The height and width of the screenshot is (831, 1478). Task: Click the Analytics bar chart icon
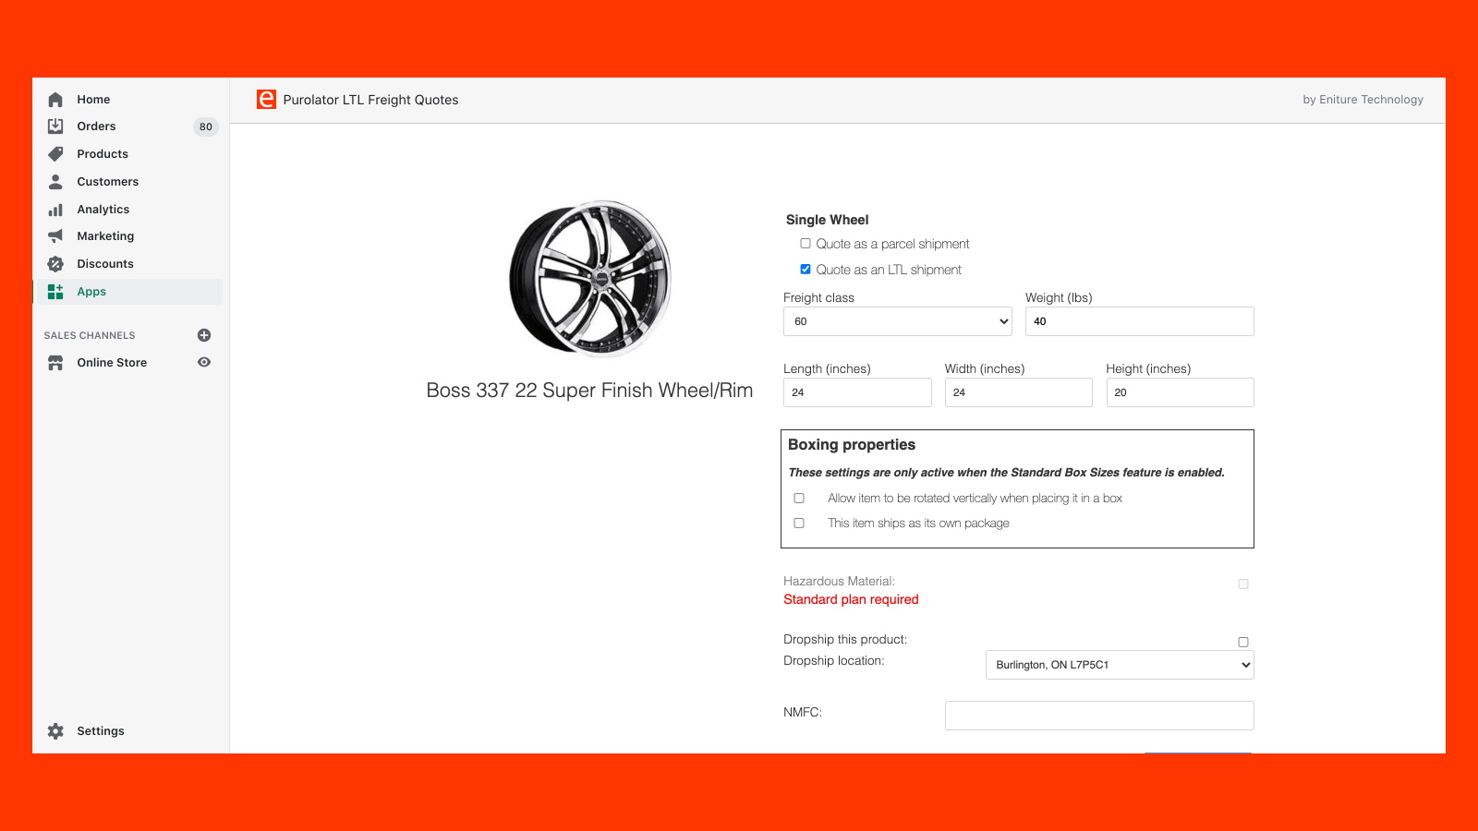tap(55, 209)
